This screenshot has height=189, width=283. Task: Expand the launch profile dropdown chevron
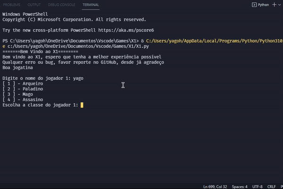pos(279,5)
